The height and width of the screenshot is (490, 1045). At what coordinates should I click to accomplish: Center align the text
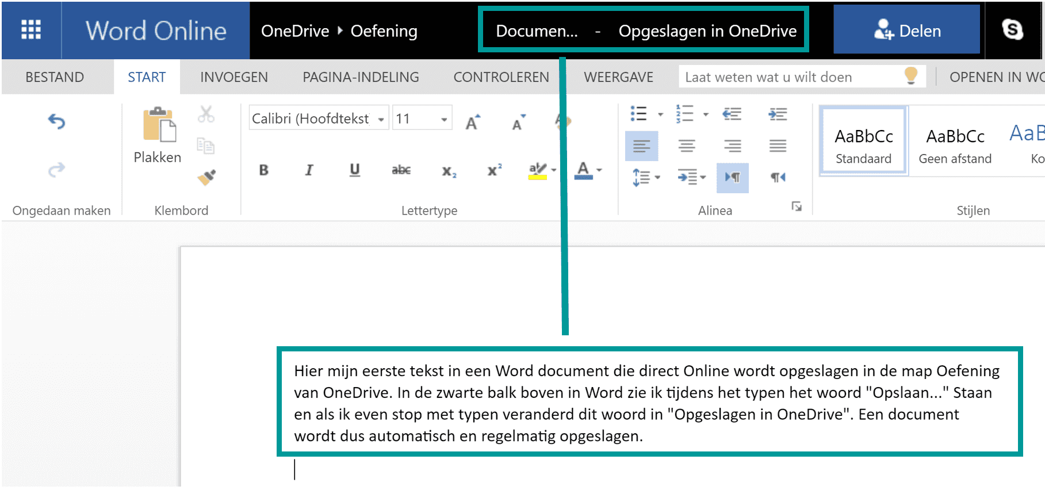pyautogui.click(x=687, y=146)
